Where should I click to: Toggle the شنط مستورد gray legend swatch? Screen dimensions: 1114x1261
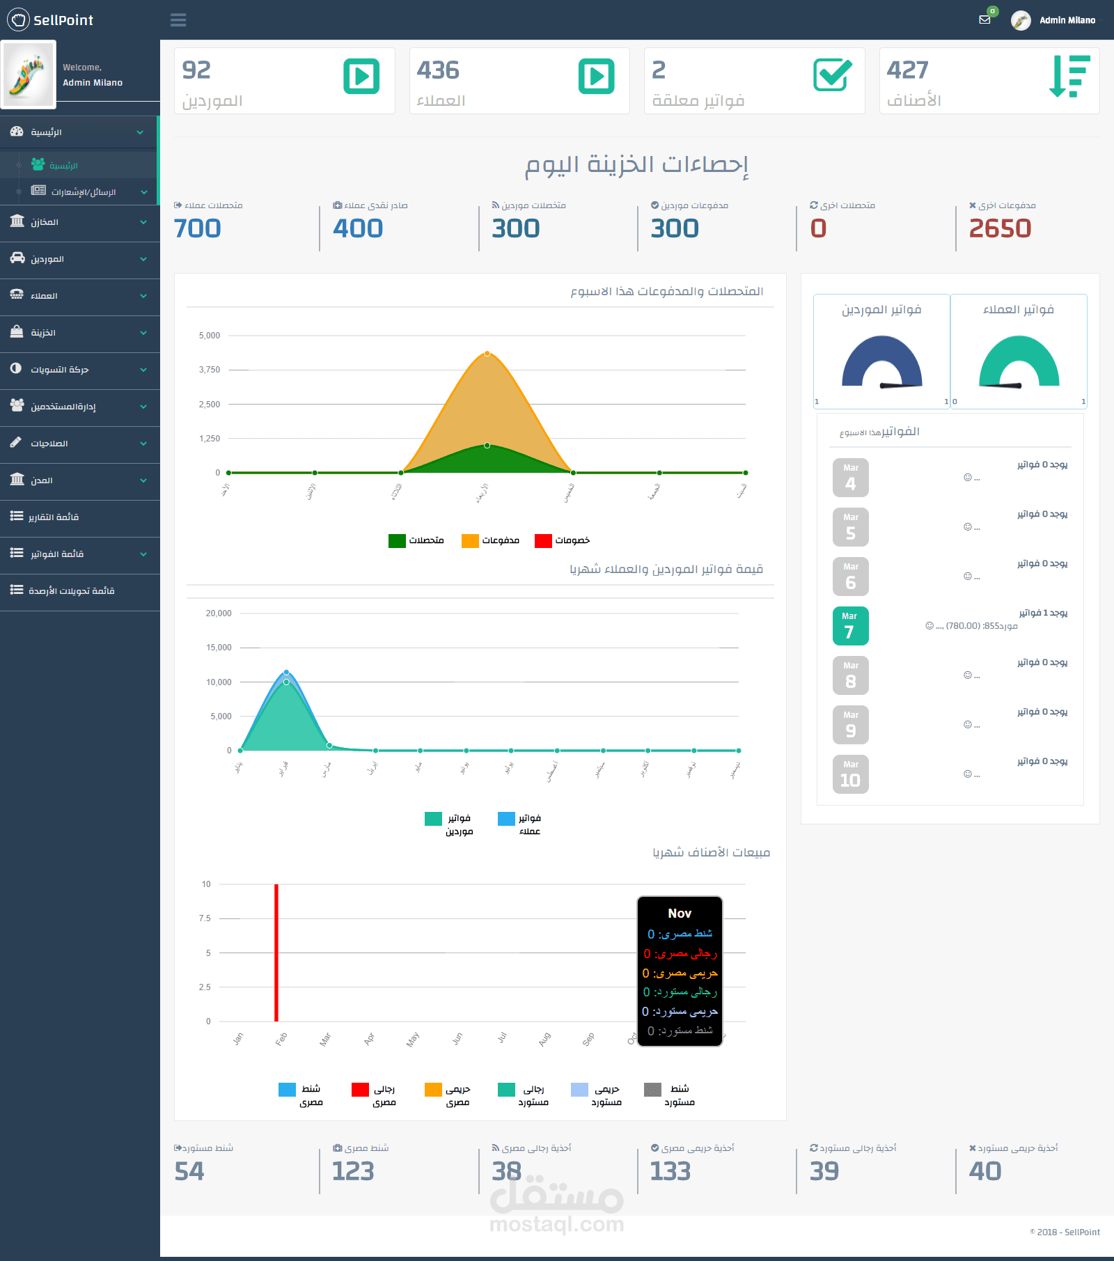(652, 1090)
